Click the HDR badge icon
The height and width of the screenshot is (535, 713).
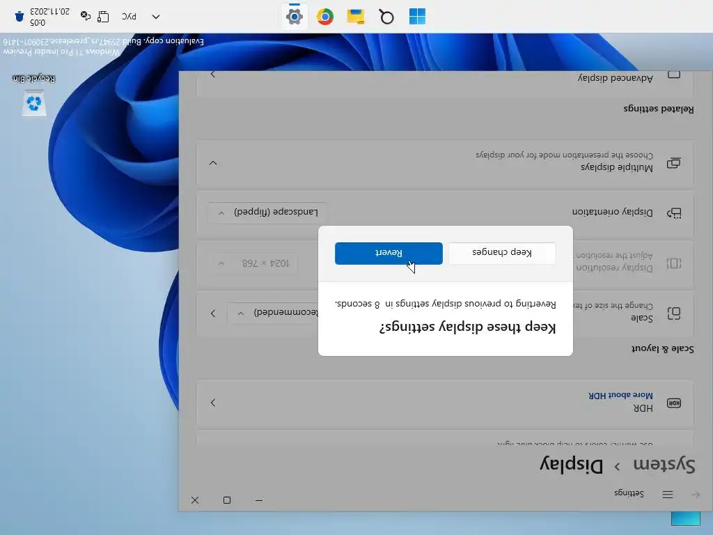pyautogui.click(x=674, y=403)
